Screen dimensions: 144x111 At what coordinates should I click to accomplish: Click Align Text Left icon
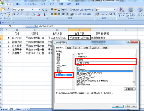pyautogui.click(x=52, y=14)
